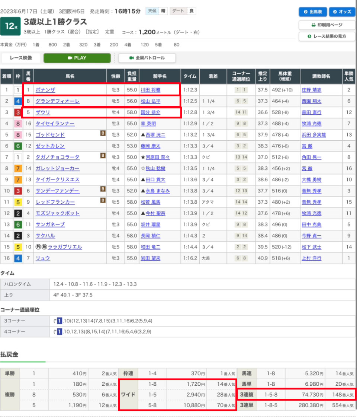The width and height of the screenshot is (357, 417).
Task: Click the 外 icon before ララガブリエル
Action: pos(38,247)
